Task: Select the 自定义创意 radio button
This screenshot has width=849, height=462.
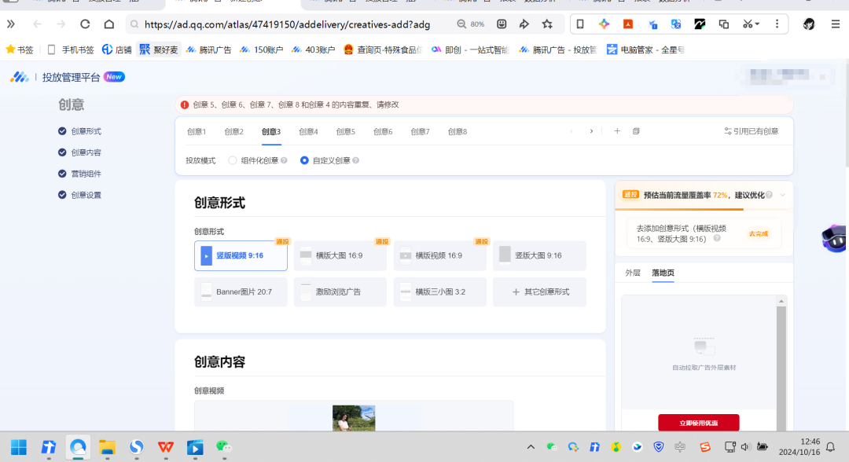Action: (304, 160)
